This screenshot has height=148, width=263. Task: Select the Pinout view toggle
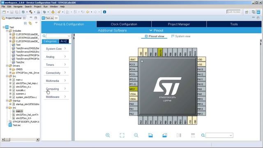[x=155, y=36]
